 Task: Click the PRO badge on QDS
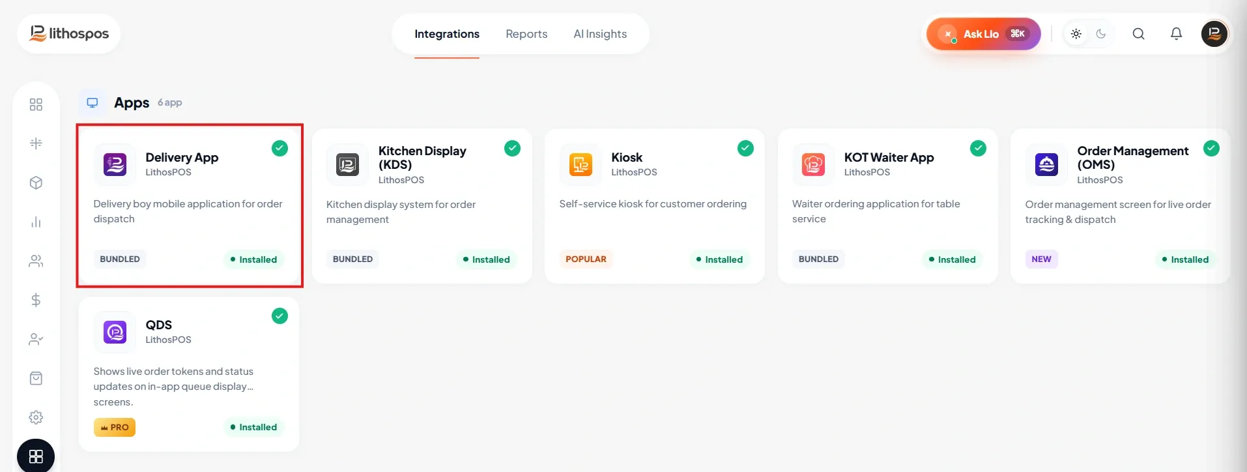pyautogui.click(x=115, y=427)
